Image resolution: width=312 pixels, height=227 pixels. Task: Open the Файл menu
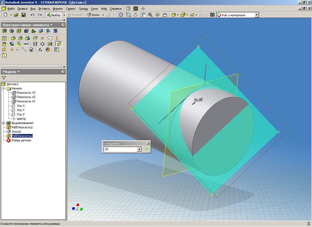coord(11,9)
